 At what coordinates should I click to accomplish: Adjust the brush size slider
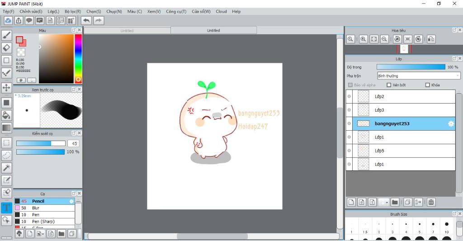tap(41, 143)
